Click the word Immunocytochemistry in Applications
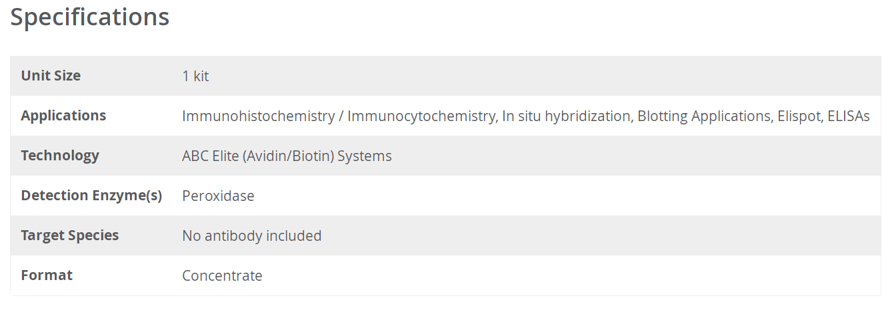This screenshot has height=310, width=894. pos(421,116)
